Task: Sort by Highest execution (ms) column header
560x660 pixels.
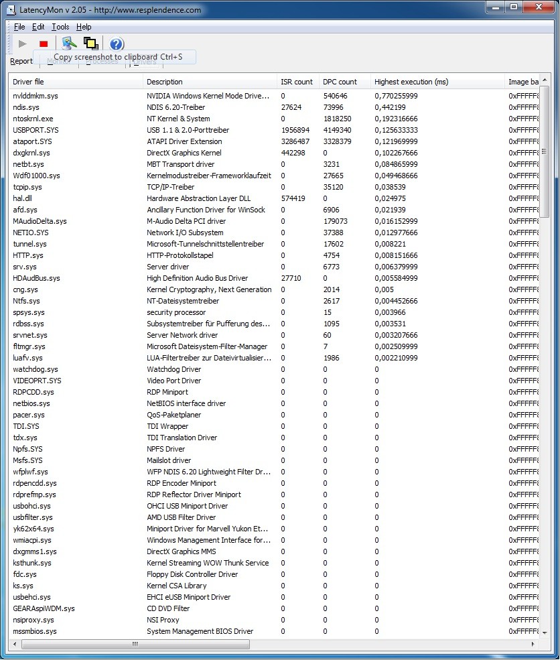Action: click(437, 82)
